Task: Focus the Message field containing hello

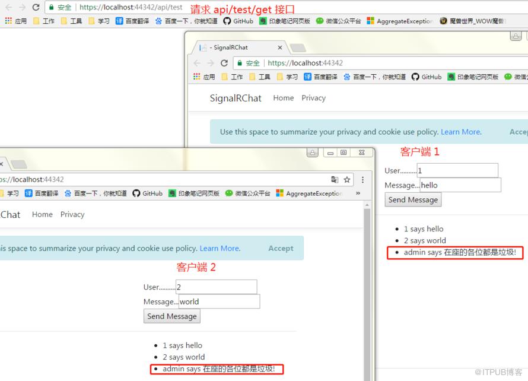Action: point(460,185)
